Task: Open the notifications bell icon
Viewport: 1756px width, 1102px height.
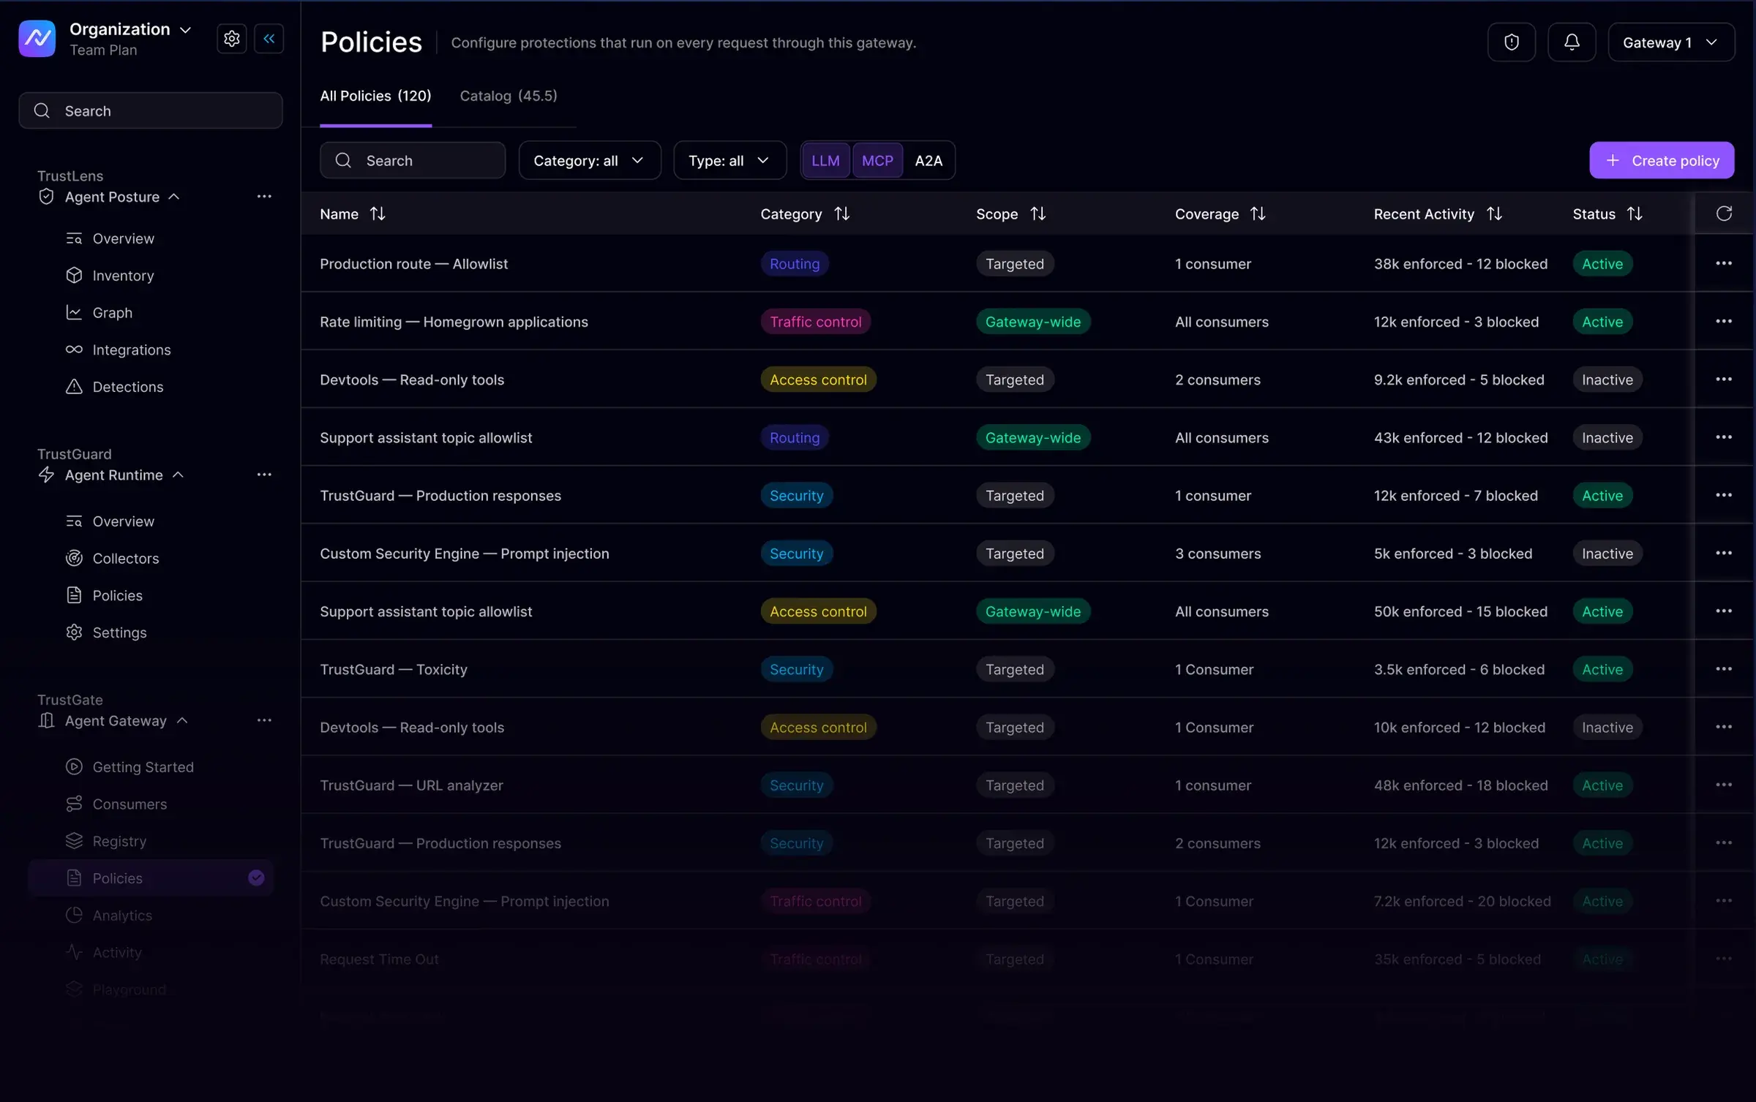Action: tap(1572, 42)
